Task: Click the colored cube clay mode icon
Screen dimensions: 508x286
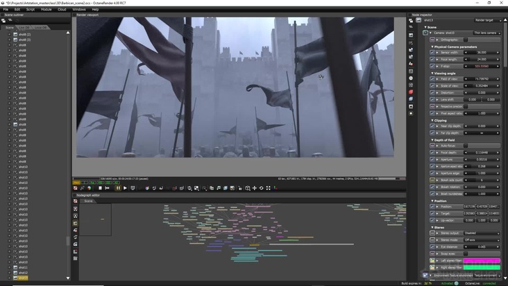Action: tap(89, 188)
